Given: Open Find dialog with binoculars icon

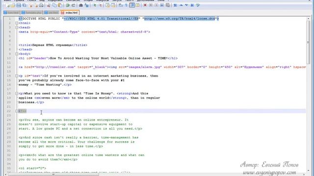Looking at the screenshot, I should (x=80, y=5).
